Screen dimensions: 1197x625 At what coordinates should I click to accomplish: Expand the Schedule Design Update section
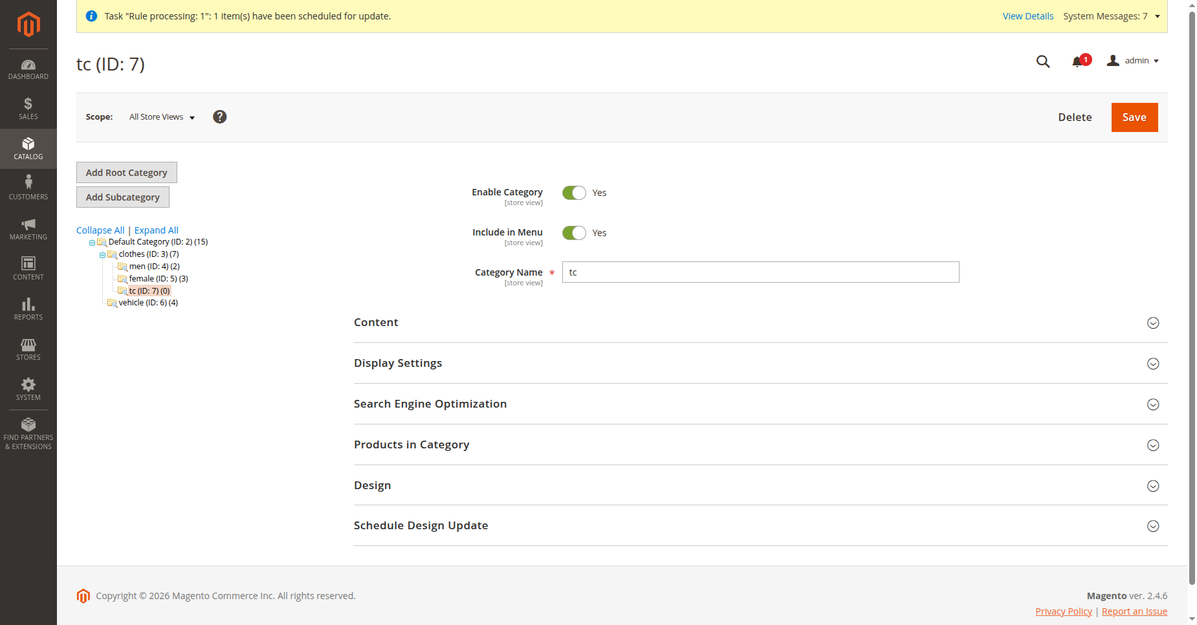pyautogui.click(x=760, y=526)
